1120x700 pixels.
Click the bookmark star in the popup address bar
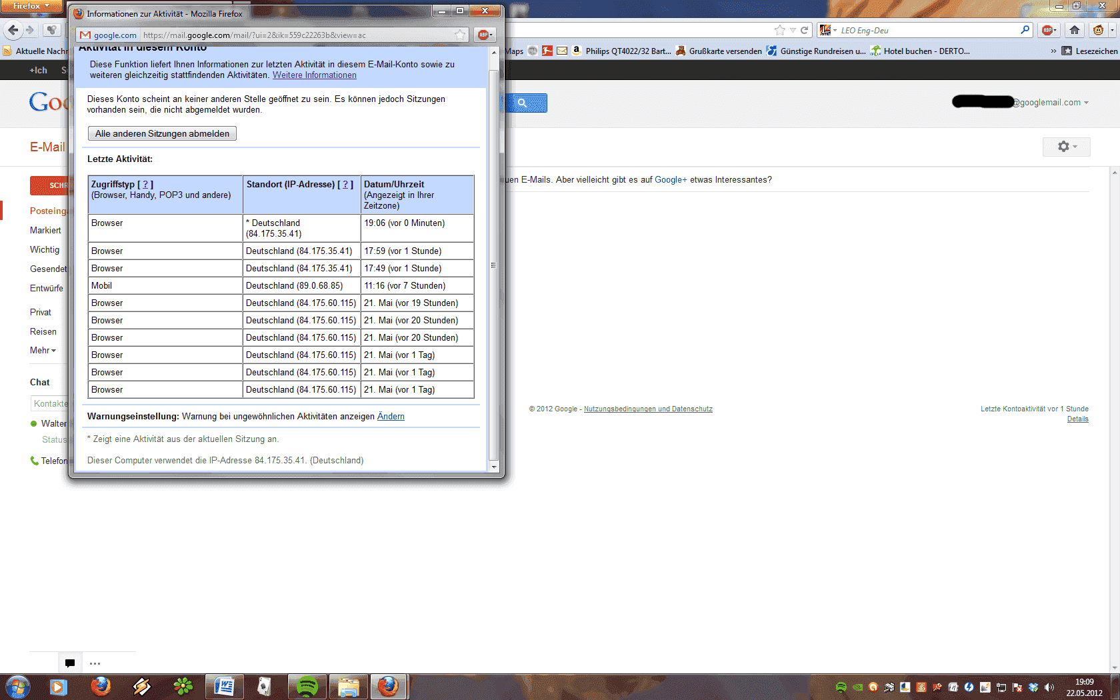tap(460, 35)
